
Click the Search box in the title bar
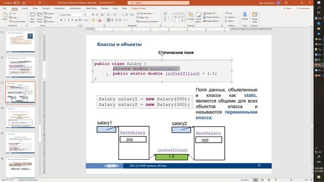pos(158,3)
